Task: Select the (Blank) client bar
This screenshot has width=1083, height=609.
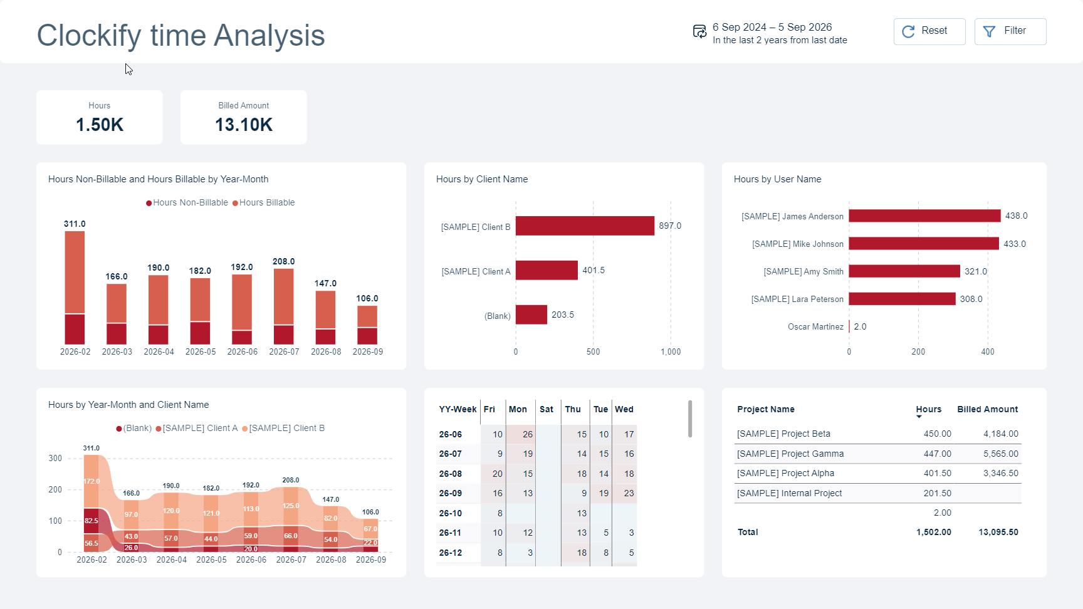Action: click(531, 315)
